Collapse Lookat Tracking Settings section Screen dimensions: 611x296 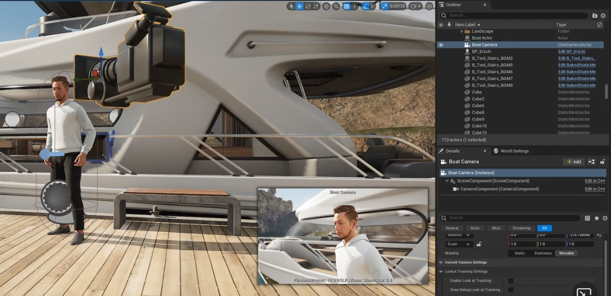point(441,272)
